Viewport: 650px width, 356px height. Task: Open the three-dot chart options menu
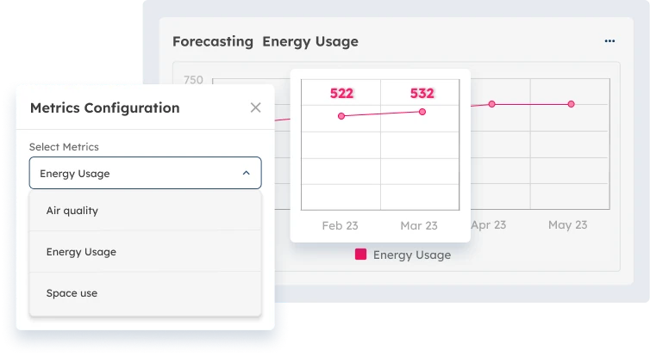coord(609,40)
